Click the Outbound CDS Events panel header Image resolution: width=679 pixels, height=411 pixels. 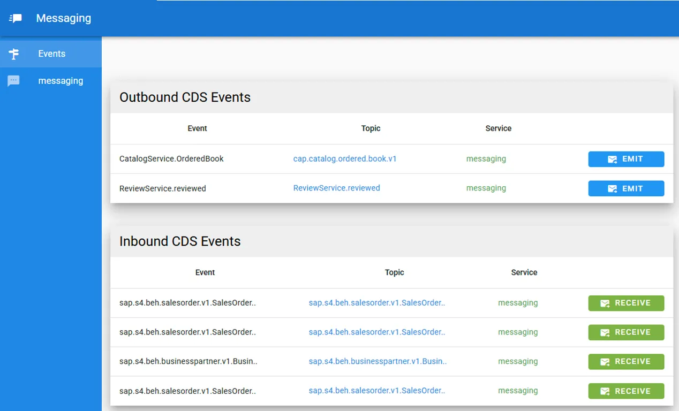click(185, 97)
